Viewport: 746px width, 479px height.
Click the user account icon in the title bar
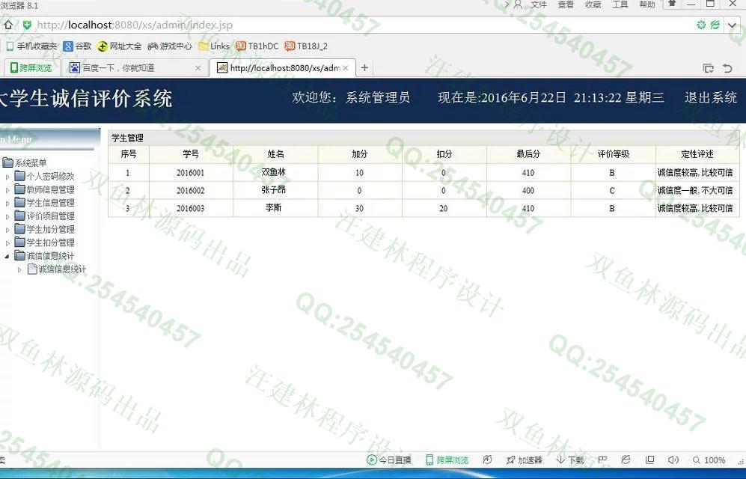click(x=518, y=4)
